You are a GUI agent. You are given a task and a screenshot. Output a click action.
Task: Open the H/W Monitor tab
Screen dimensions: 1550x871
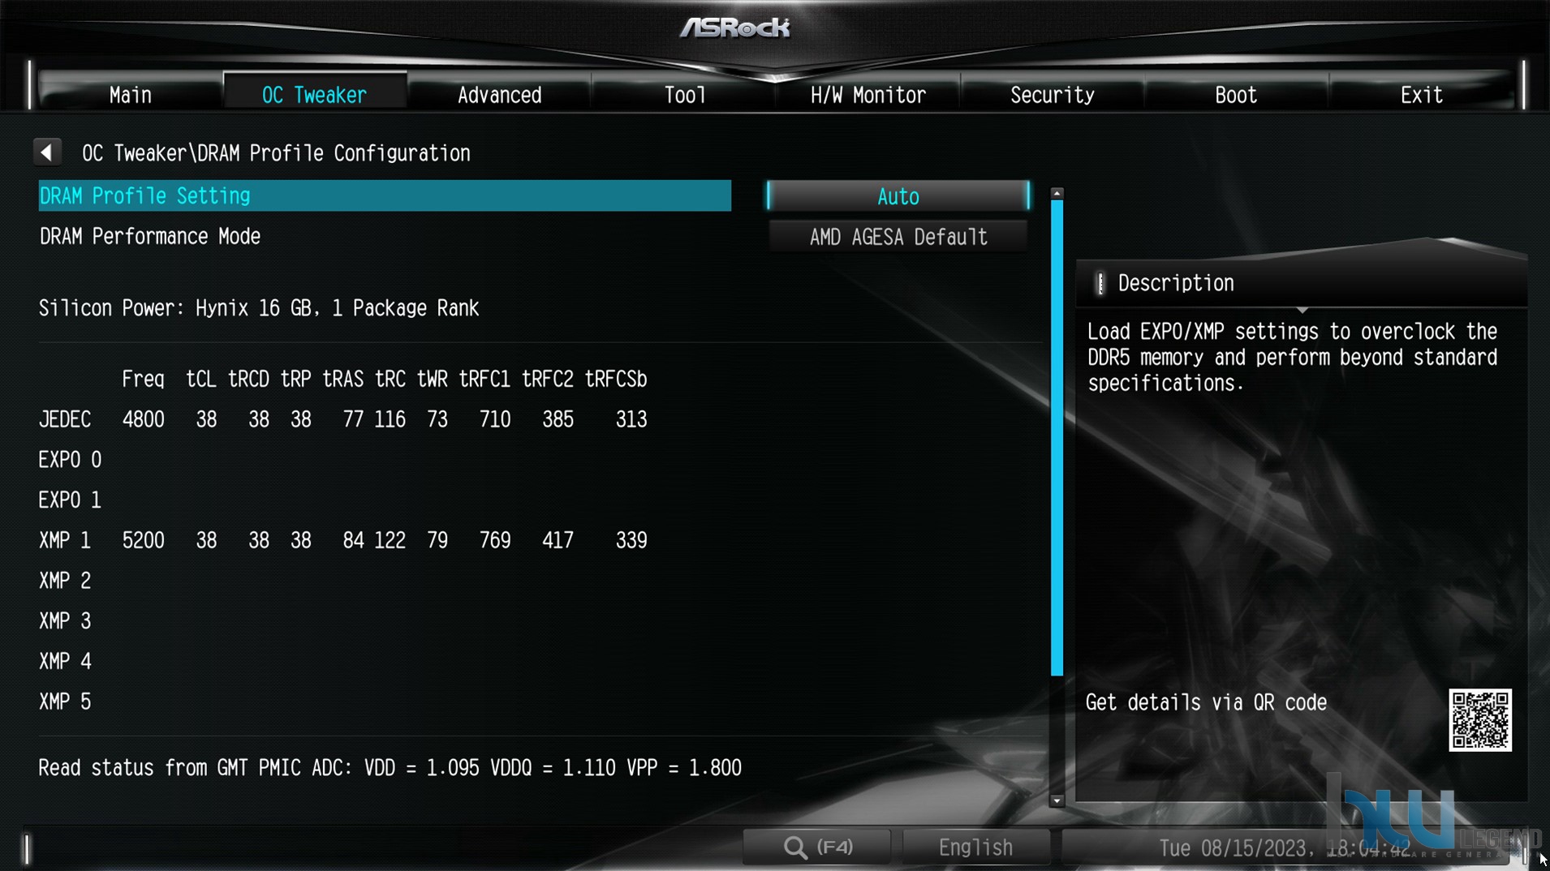pyautogui.click(x=868, y=95)
